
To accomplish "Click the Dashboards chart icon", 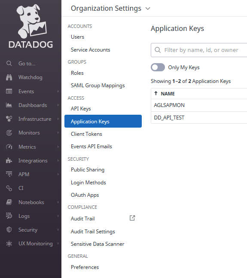I will 9,105.
